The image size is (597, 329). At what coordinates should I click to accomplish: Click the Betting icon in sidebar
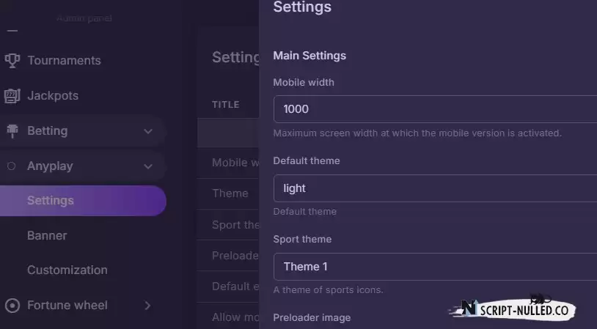click(x=12, y=131)
